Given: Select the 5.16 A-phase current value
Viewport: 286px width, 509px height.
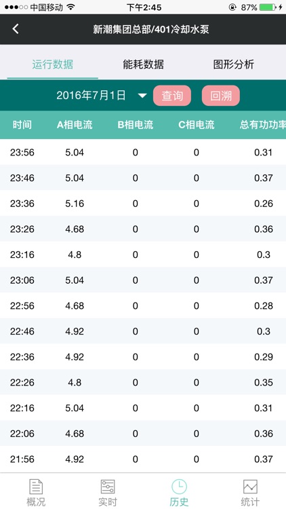Looking at the screenshot, I should tap(75, 204).
